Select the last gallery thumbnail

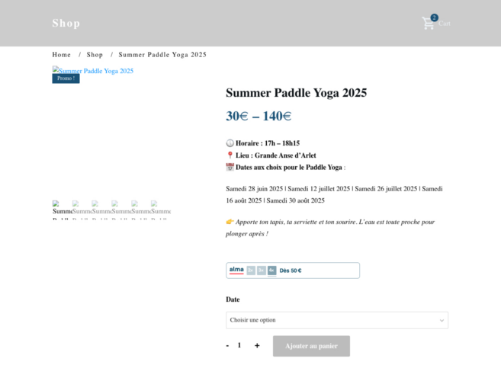[x=161, y=210]
